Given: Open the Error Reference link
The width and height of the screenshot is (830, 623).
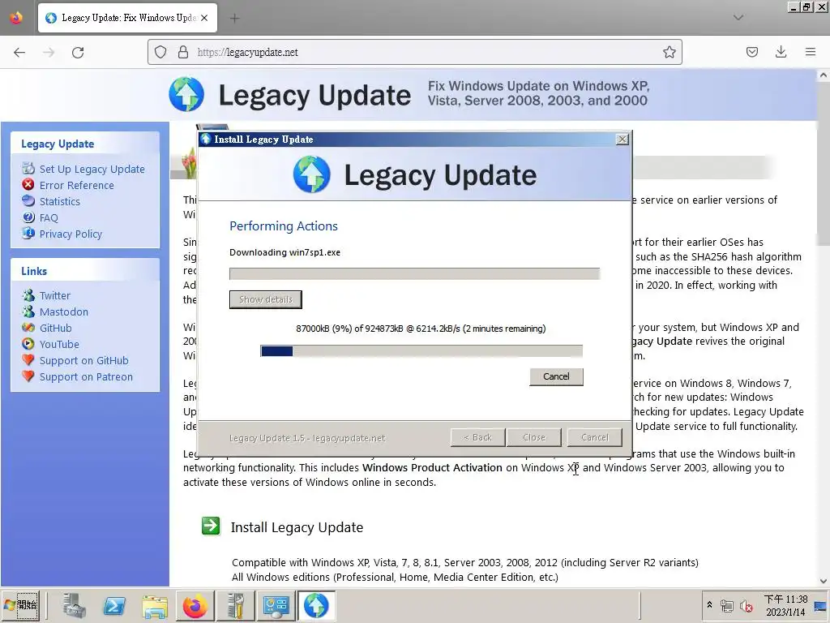Looking at the screenshot, I should tap(77, 186).
